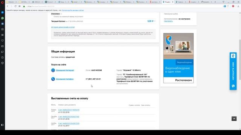This screenshot has width=241, height=135.
Task: Open VK in the Opera sidebar
Action: tap(3, 24)
